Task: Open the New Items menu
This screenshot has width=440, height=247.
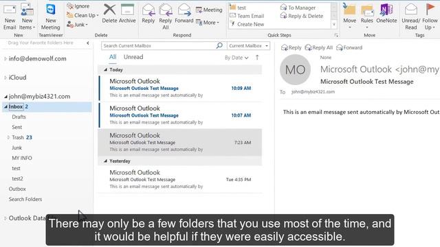Action: pos(27,17)
